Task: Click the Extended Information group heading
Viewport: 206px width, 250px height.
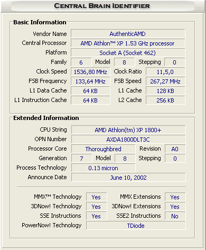Action: pyautogui.click(x=46, y=118)
